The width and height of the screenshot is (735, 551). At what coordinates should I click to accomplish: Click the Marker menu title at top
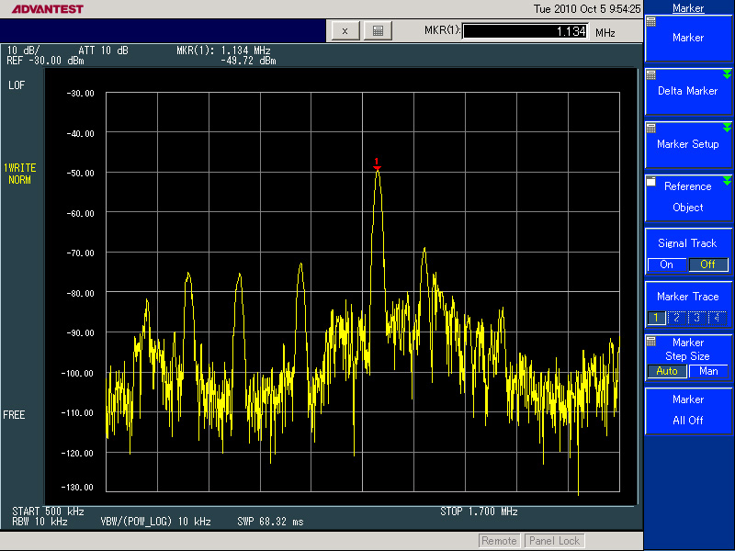(688, 8)
